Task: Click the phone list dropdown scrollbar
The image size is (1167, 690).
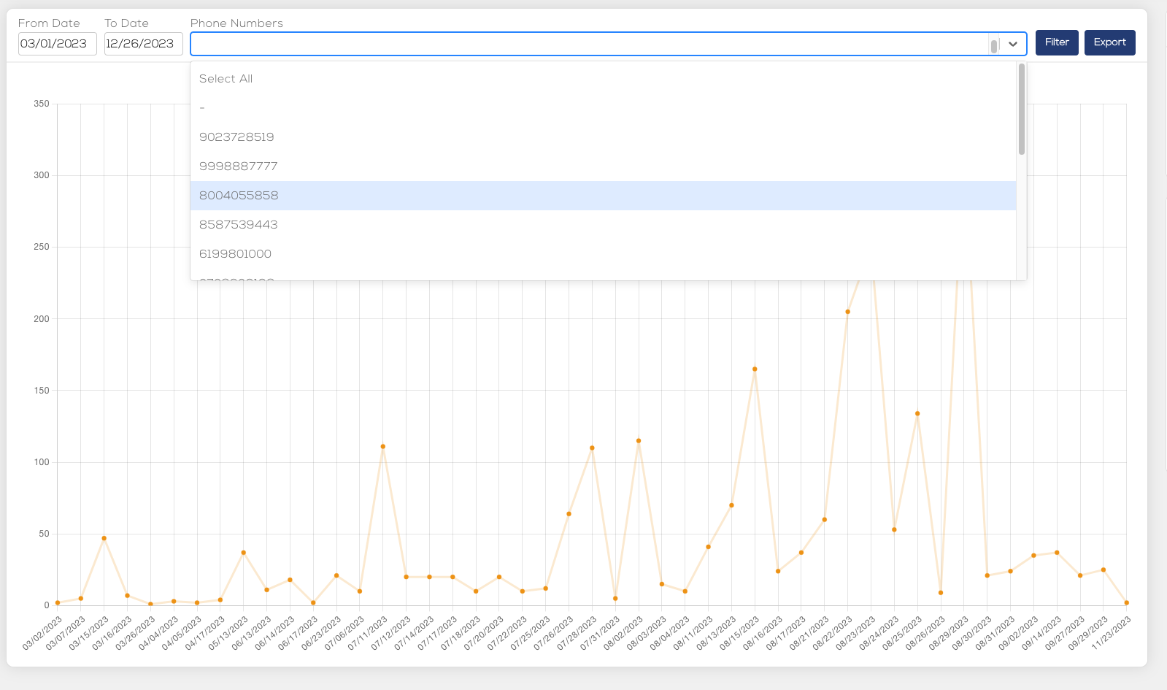Action: 1021,110
